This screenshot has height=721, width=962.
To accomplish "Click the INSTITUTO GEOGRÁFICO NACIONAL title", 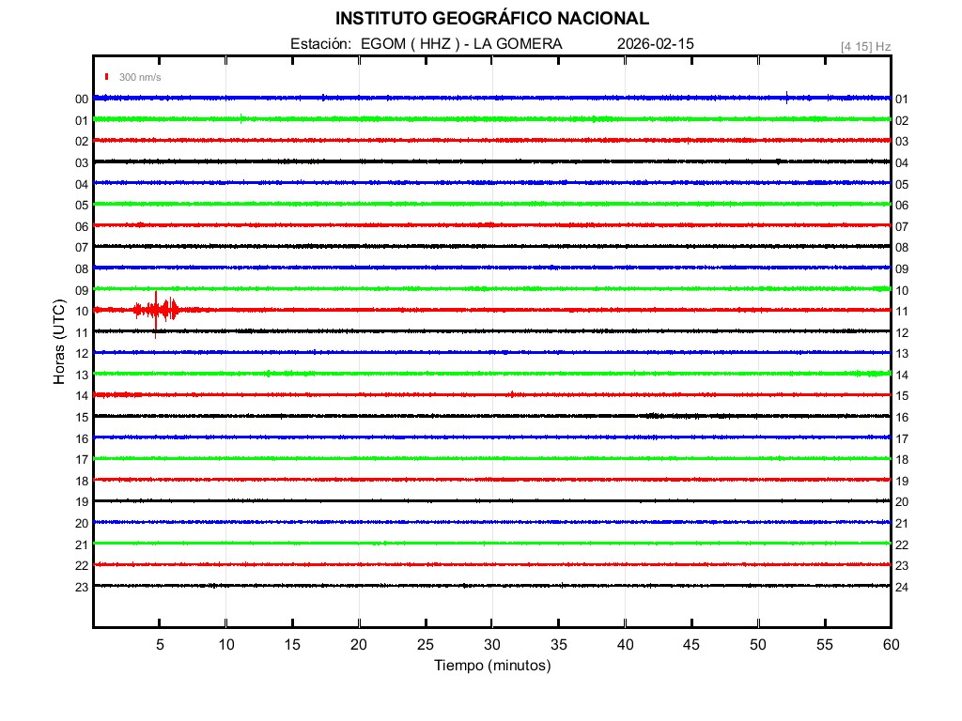I will pyautogui.click(x=491, y=19).
